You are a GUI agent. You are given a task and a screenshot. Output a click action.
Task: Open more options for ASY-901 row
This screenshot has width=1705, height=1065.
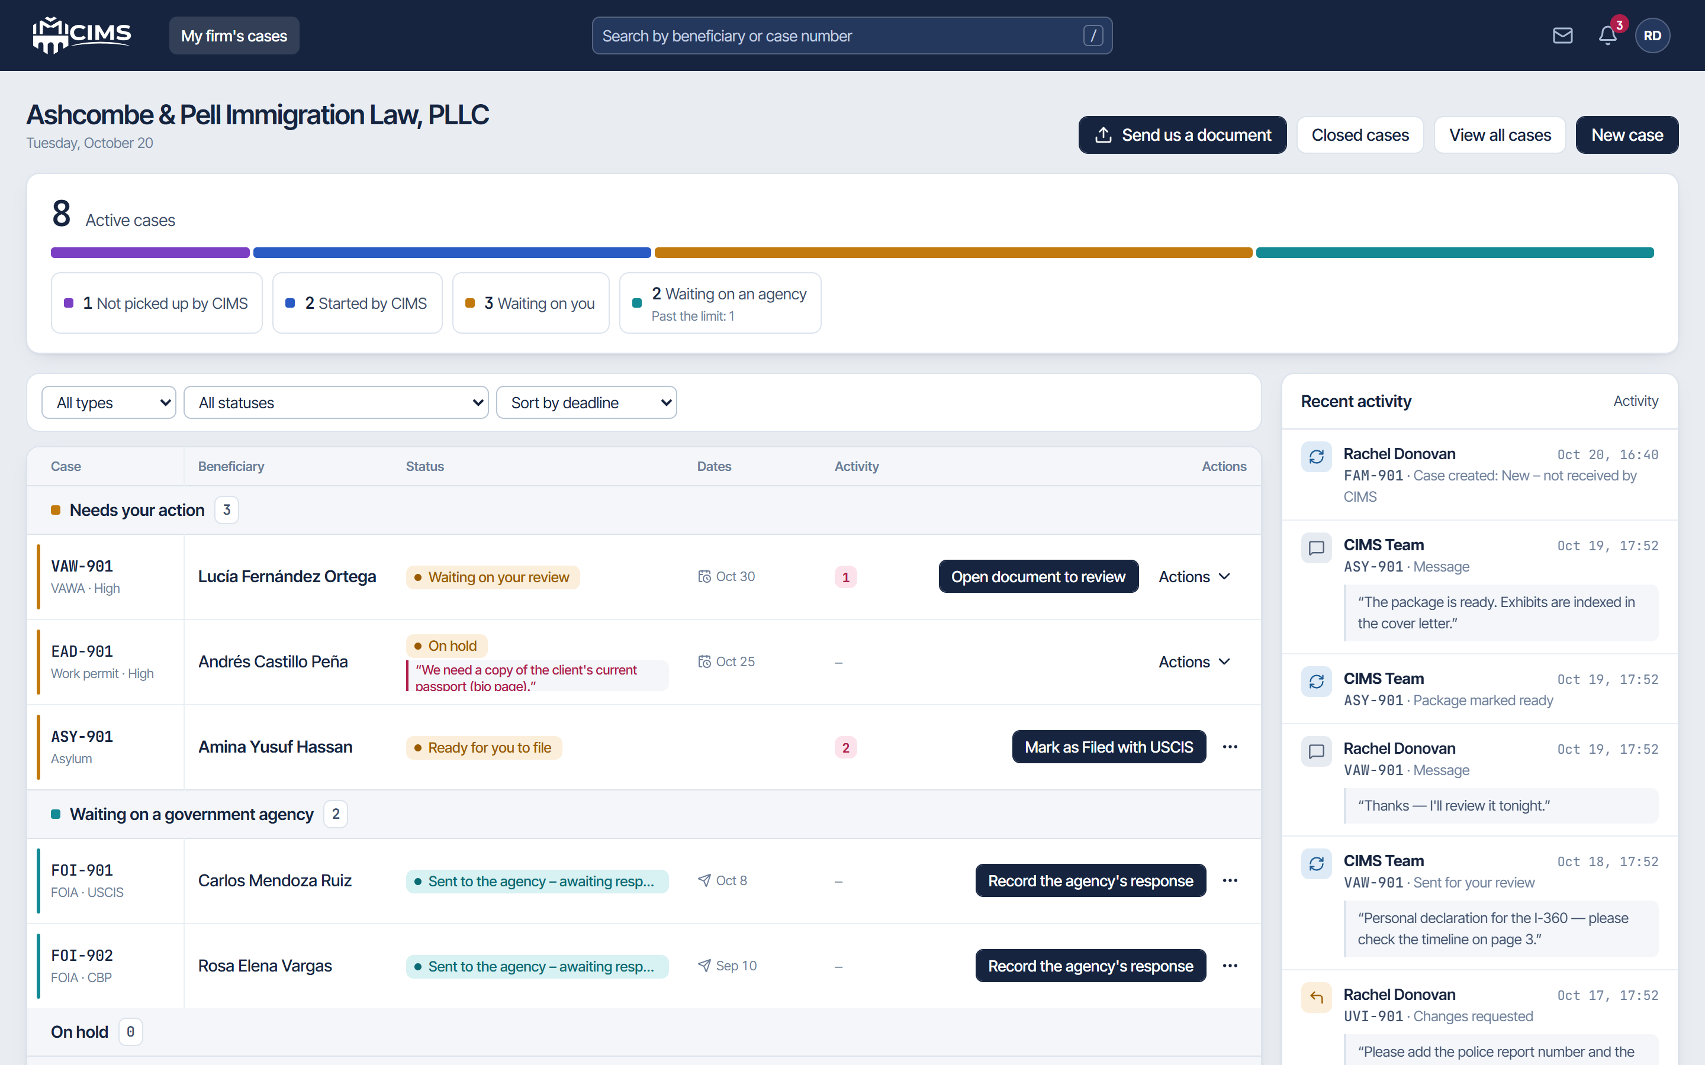[1230, 747]
